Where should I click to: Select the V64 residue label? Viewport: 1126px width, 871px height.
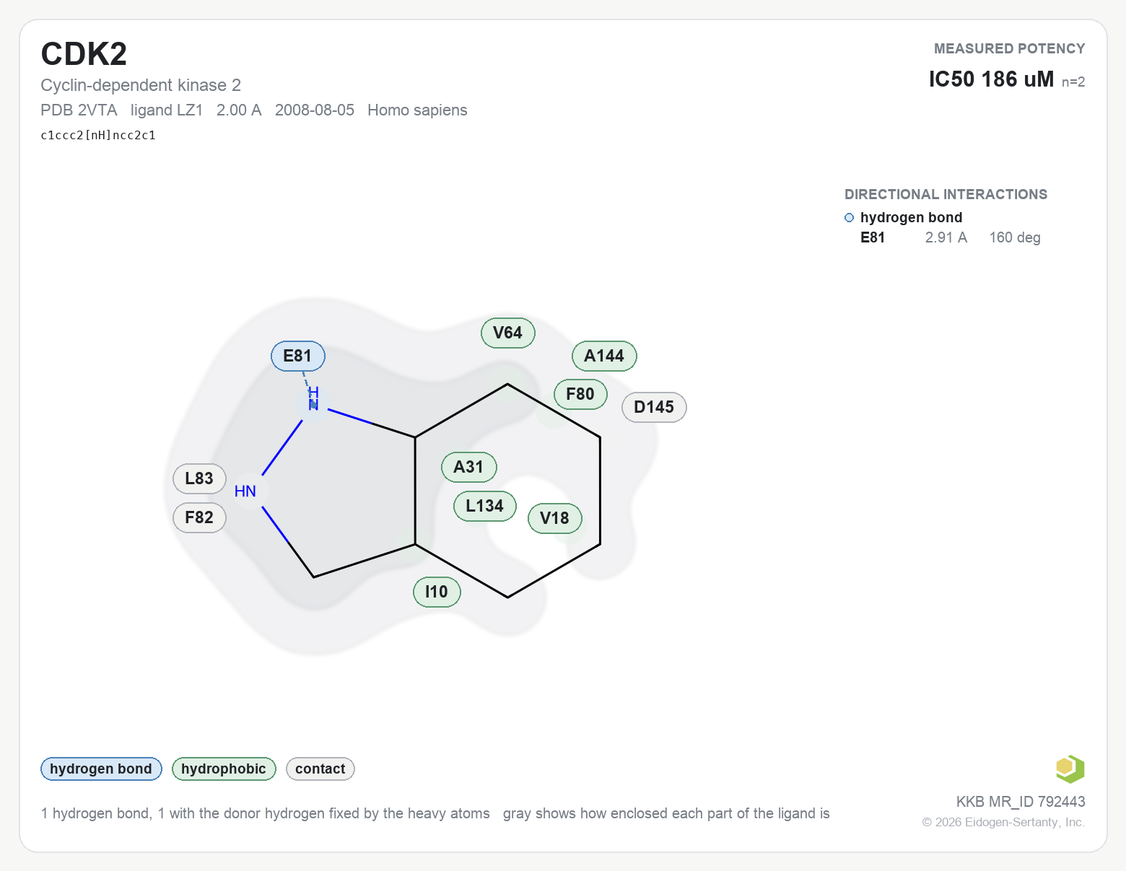tap(508, 333)
